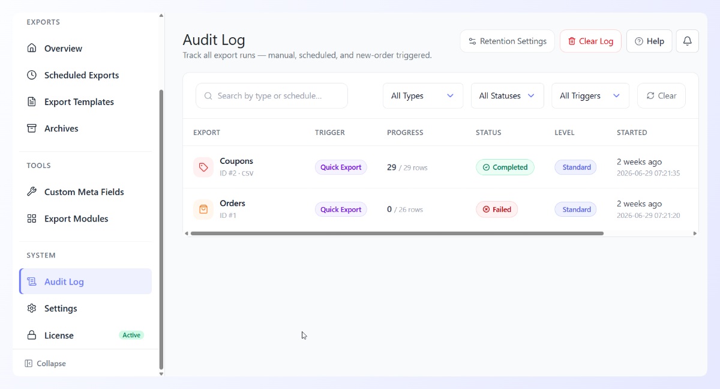
Task: Click sidebar scrollbar down arrow
Action: click(161, 373)
